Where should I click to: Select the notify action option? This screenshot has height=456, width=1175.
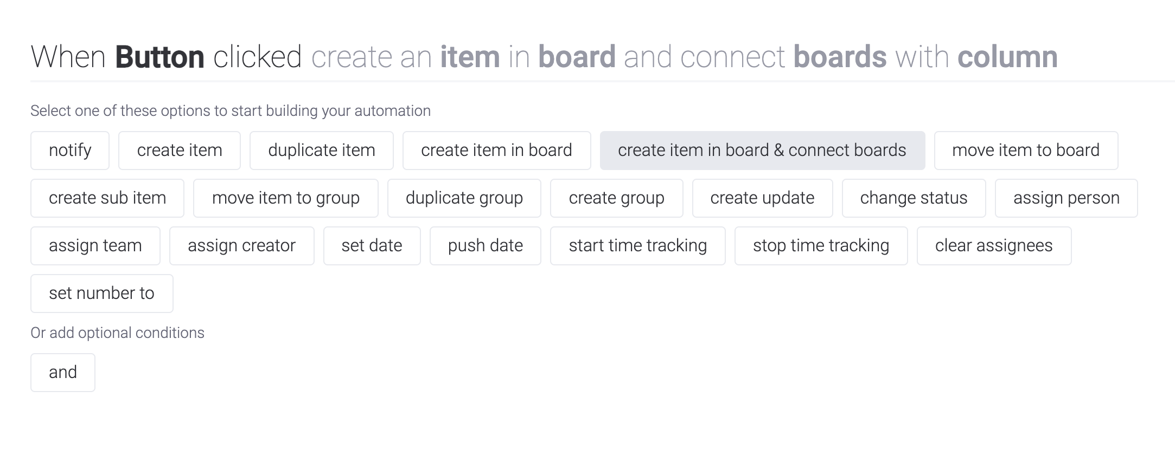click(70, 151)
